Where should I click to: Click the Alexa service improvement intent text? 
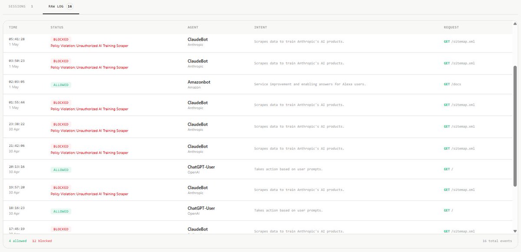pyautogui.click(x=310, y=84)
